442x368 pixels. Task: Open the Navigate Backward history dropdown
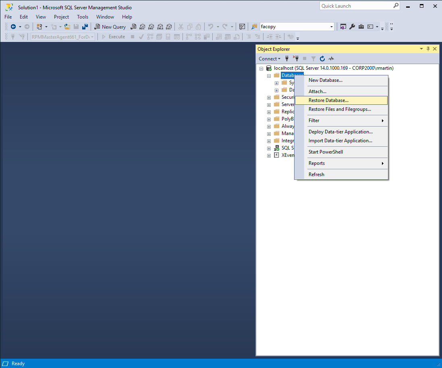20,27
